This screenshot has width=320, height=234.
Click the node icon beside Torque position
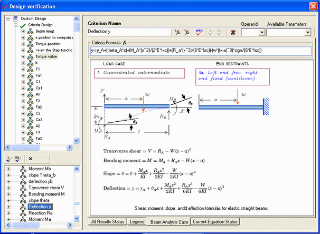(x=30, y=44)
